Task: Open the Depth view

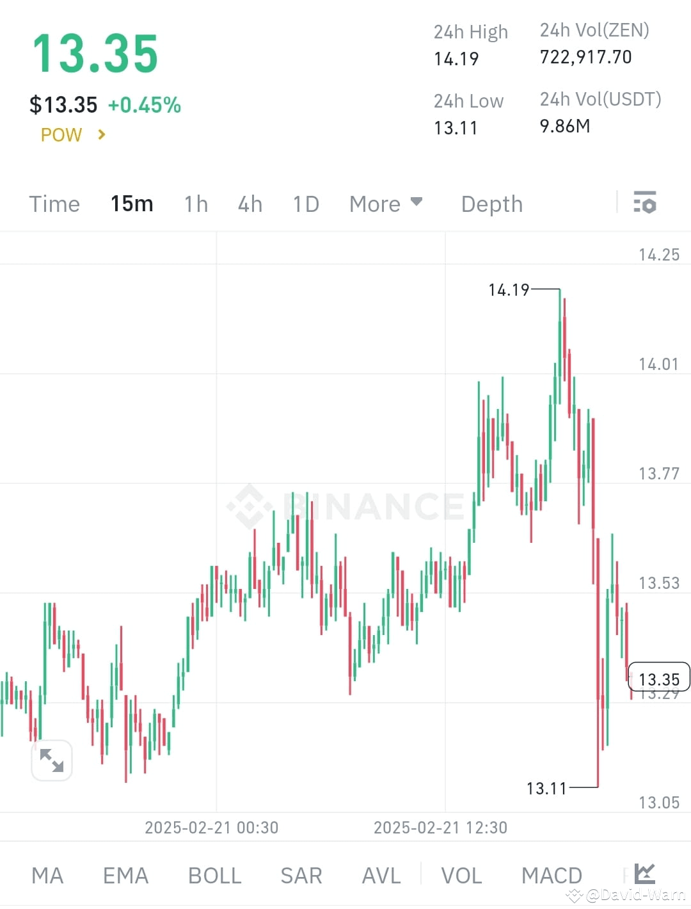Action: (491, 204)
